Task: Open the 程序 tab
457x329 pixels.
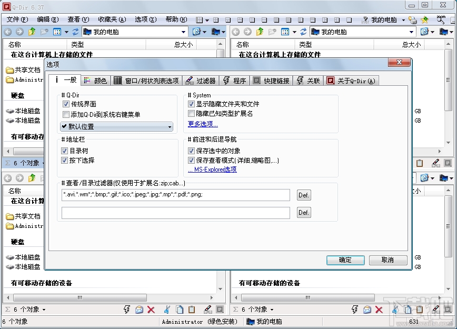Action: (x=235, y=81)
